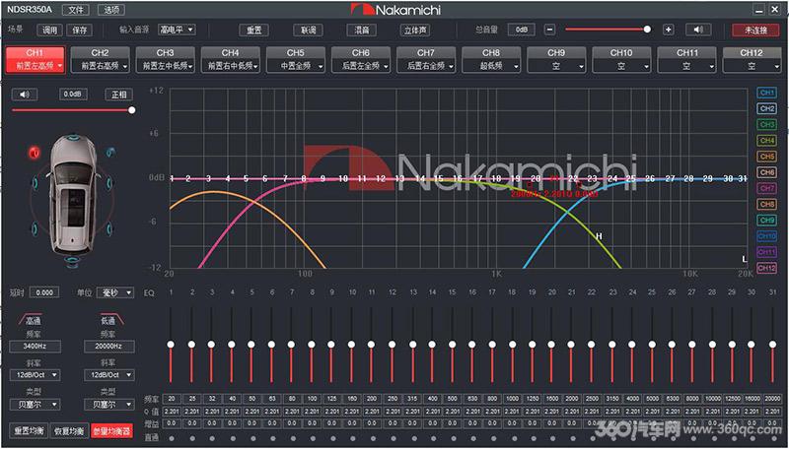Screen dimensions: 789x449
Task: Open the 选项 menu
Action: tap(111, 10)
